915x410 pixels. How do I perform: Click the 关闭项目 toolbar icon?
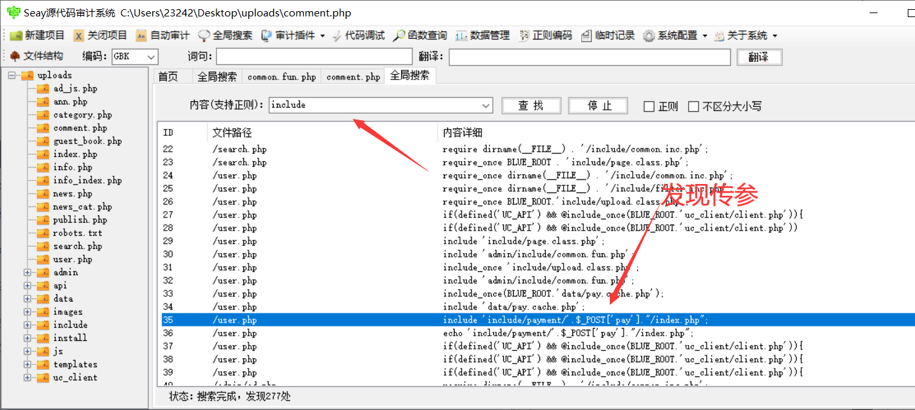[79, 35]
